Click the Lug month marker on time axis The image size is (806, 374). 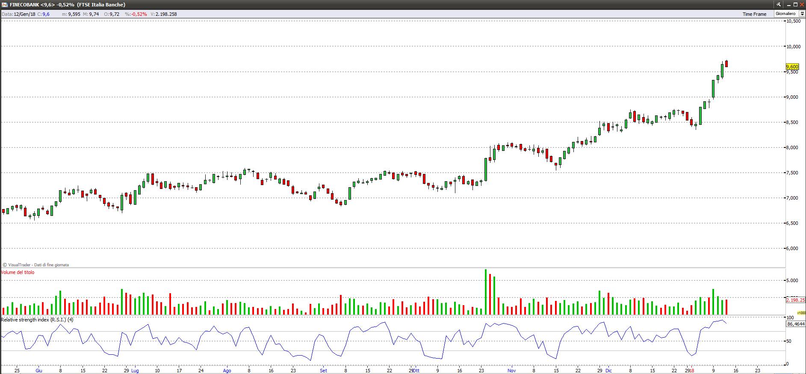point(135,371)
